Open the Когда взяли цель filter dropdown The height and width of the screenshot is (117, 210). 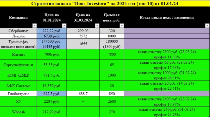pyautogui.click(x=207, y=25)
